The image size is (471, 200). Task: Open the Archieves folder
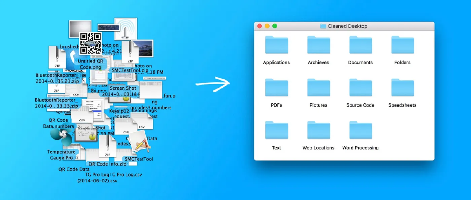click(318, 45)
